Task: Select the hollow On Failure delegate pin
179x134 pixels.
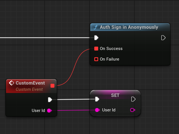Action: pos(96,59)
